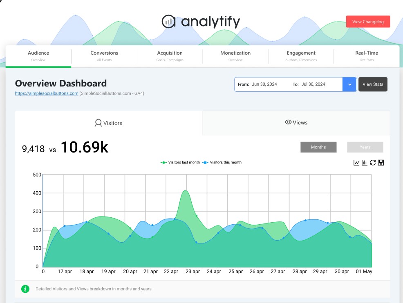Switch to the Visitors chart tab
This screenshot has width=403, height=303.
[x=109, y=123]
